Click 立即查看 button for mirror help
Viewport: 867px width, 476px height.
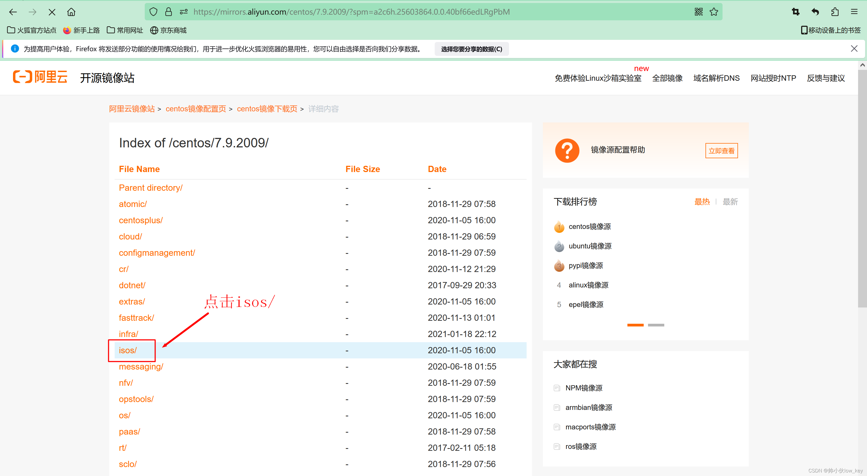pyautogui.click(x=721, y=151)
